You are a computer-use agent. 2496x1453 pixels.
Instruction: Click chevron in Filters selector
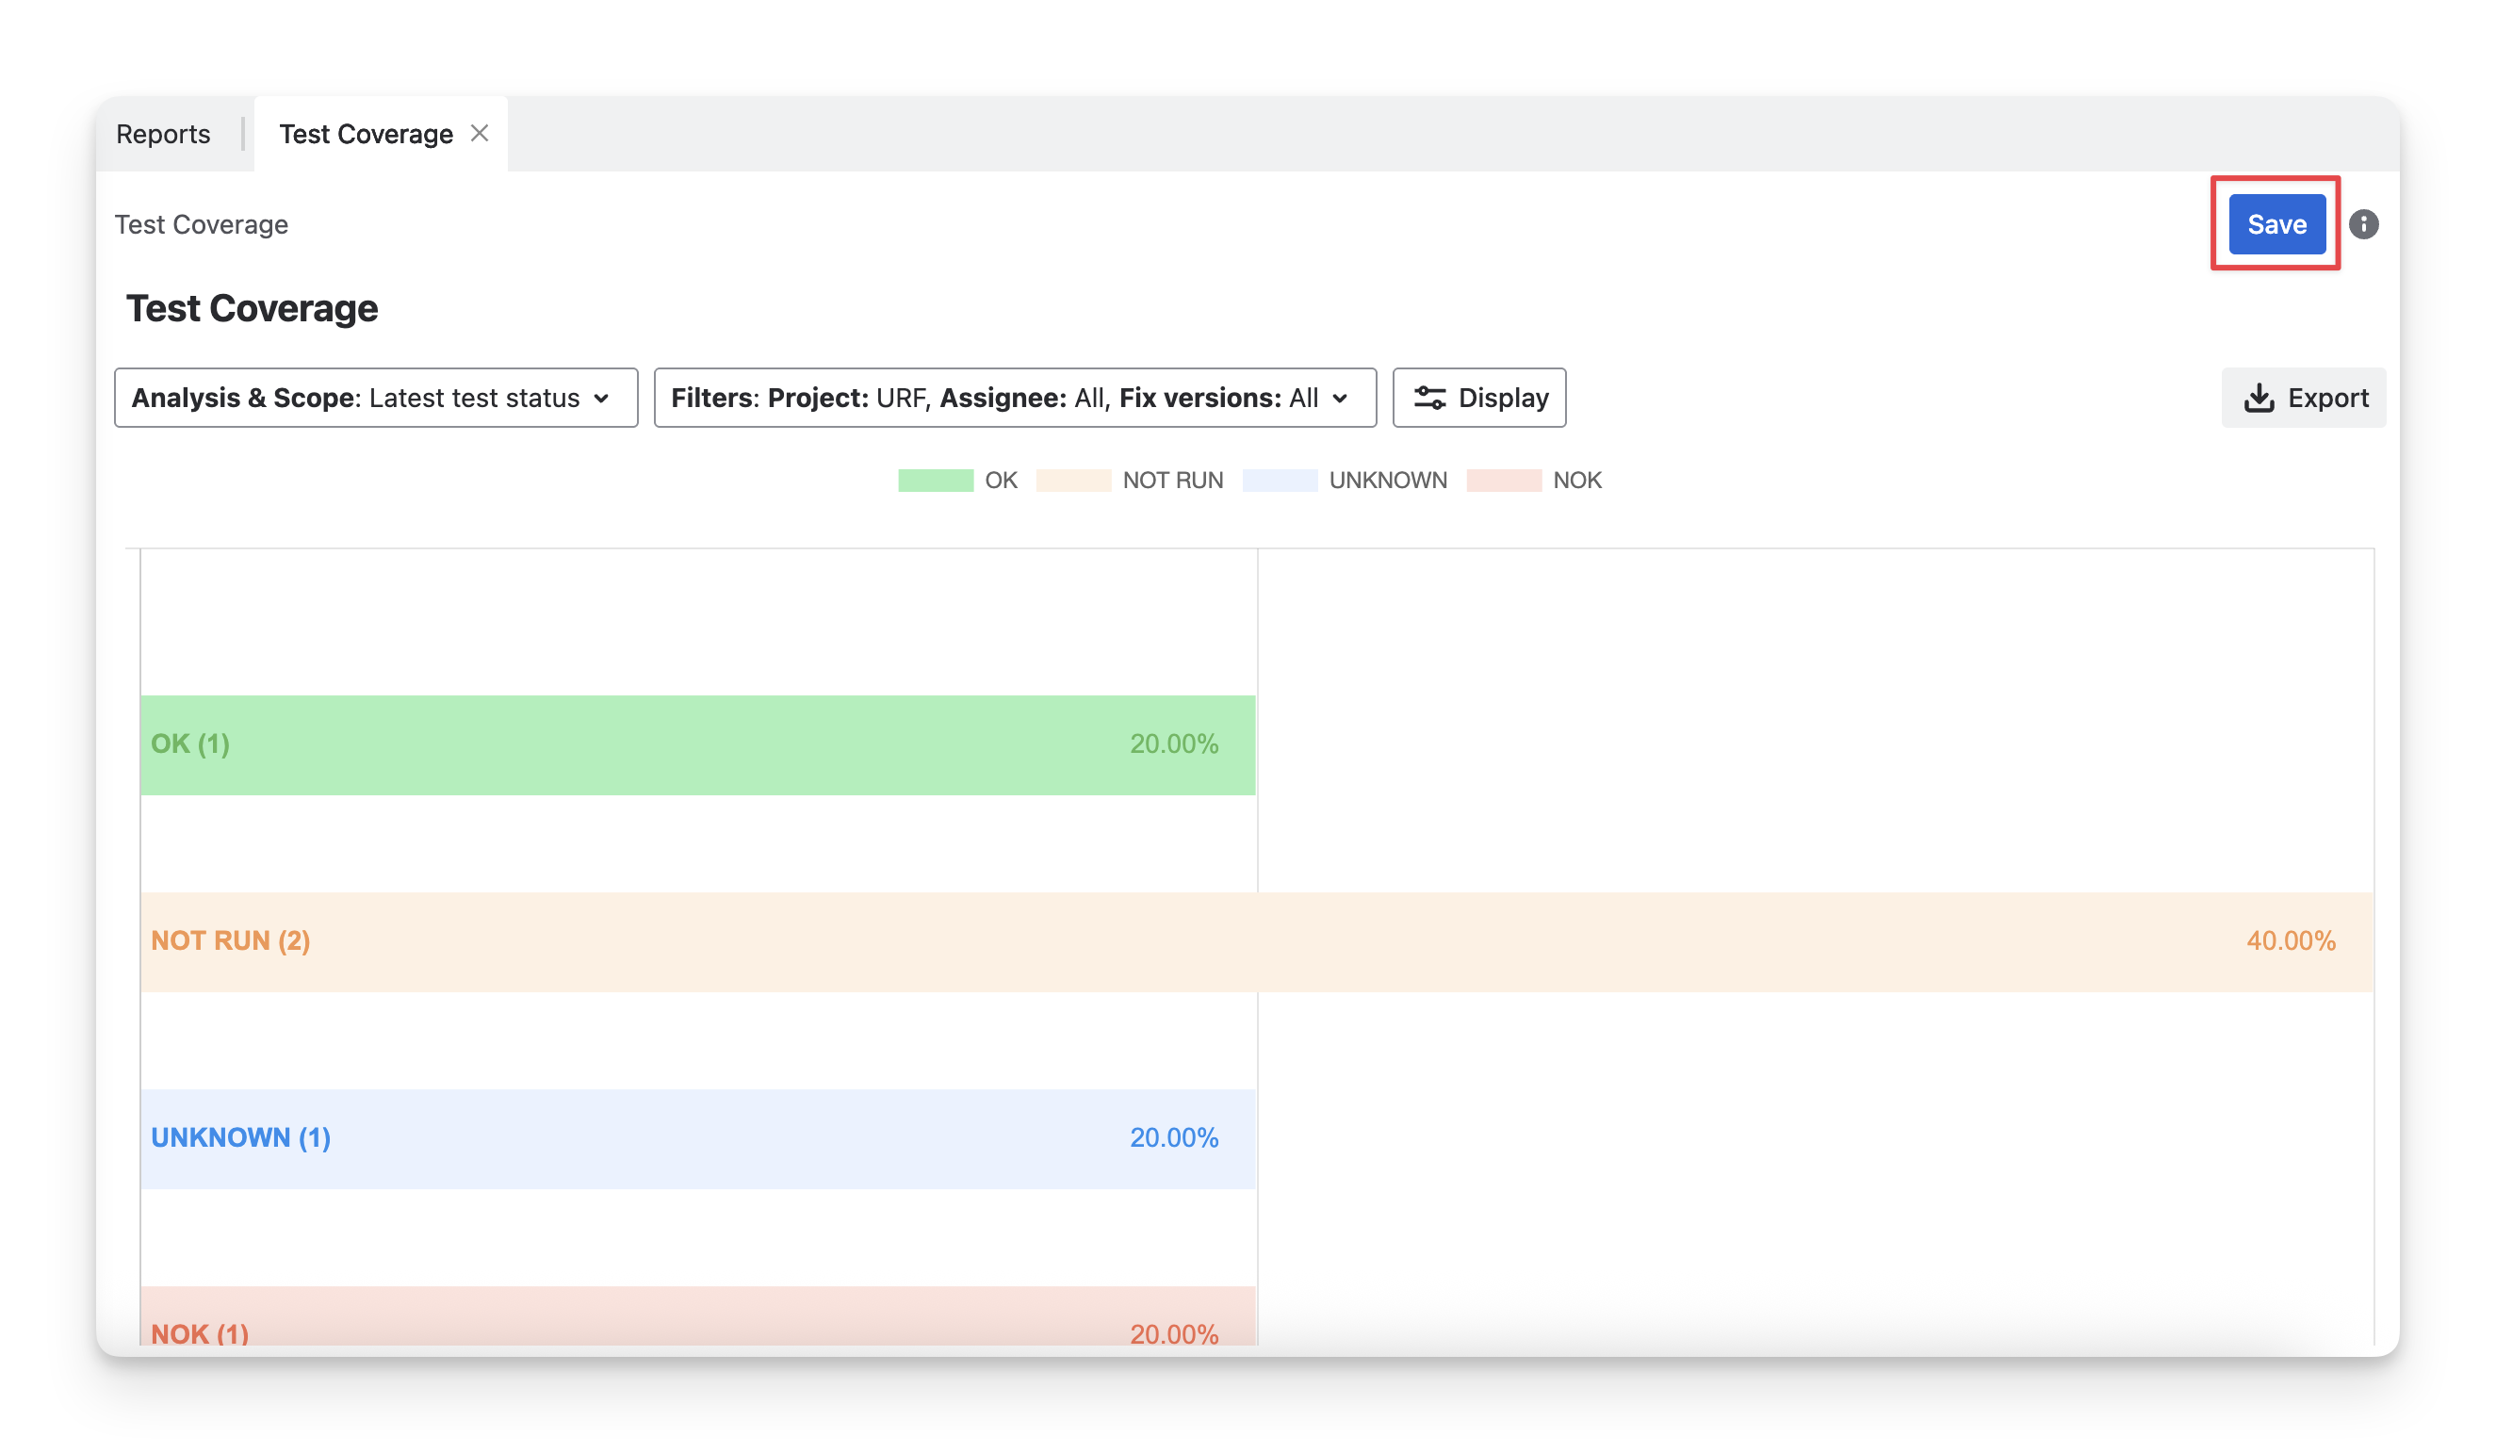click(1340, 399)
